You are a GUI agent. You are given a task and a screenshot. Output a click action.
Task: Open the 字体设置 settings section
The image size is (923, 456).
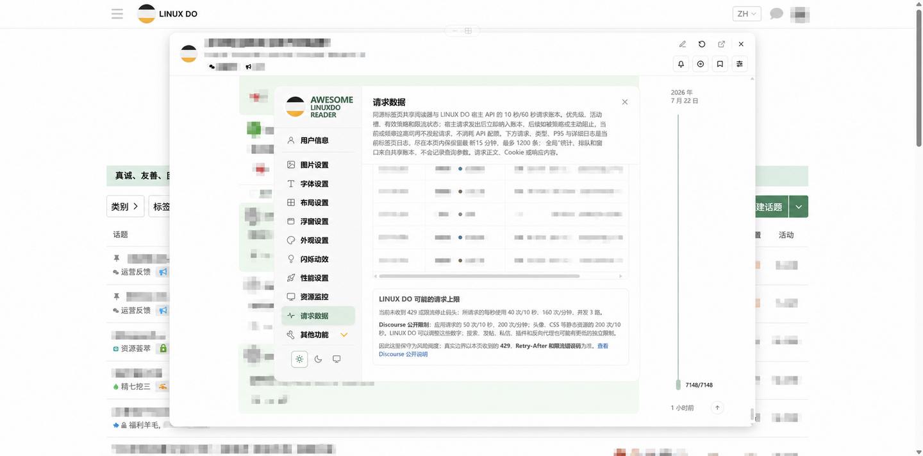[x=318, y=183]
